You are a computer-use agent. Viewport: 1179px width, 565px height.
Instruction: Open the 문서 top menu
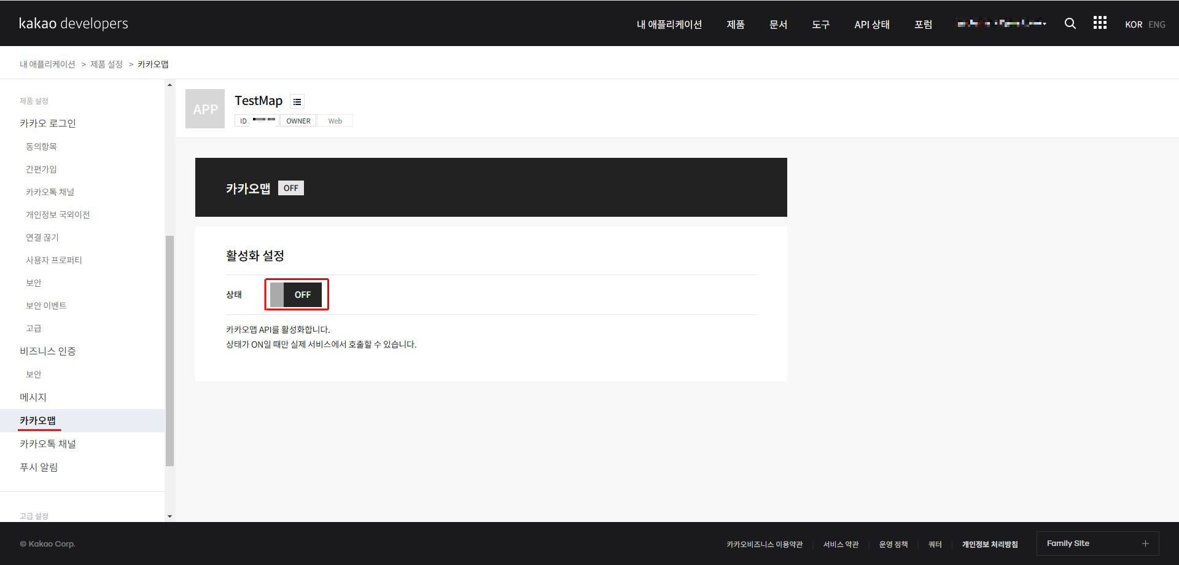(x=778, y=25)
